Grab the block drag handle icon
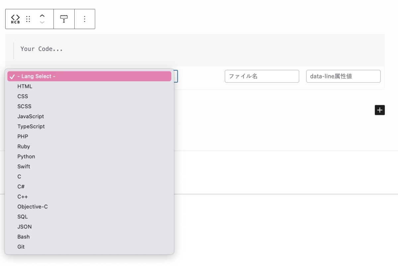This screenshot has width=398, height=266. pyautogui.click(x=28, y=19)
